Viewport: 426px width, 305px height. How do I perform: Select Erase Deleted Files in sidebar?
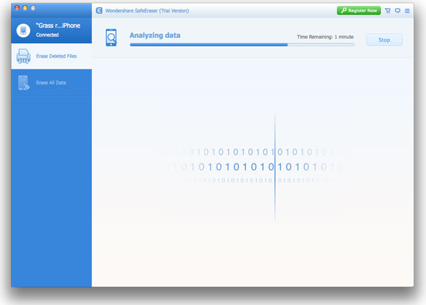(x=52, y=56)
